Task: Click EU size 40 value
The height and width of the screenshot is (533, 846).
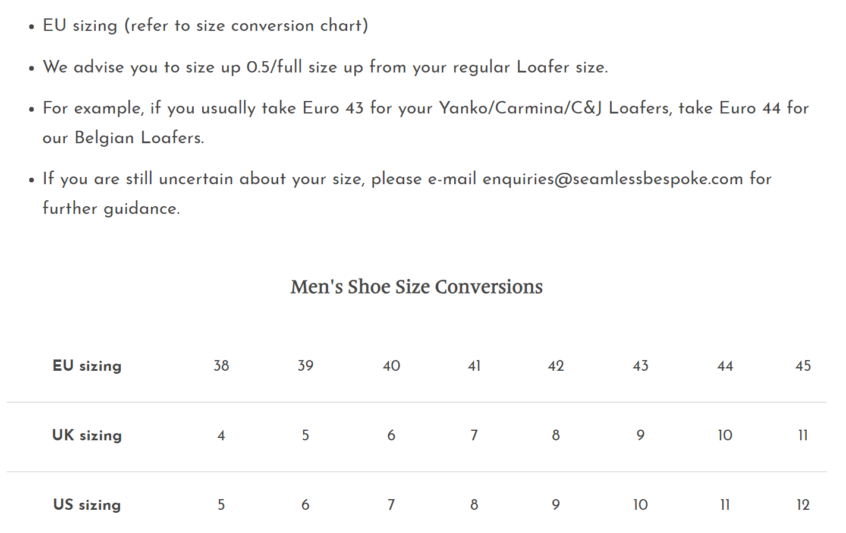Action: click(x=391, y=366)
